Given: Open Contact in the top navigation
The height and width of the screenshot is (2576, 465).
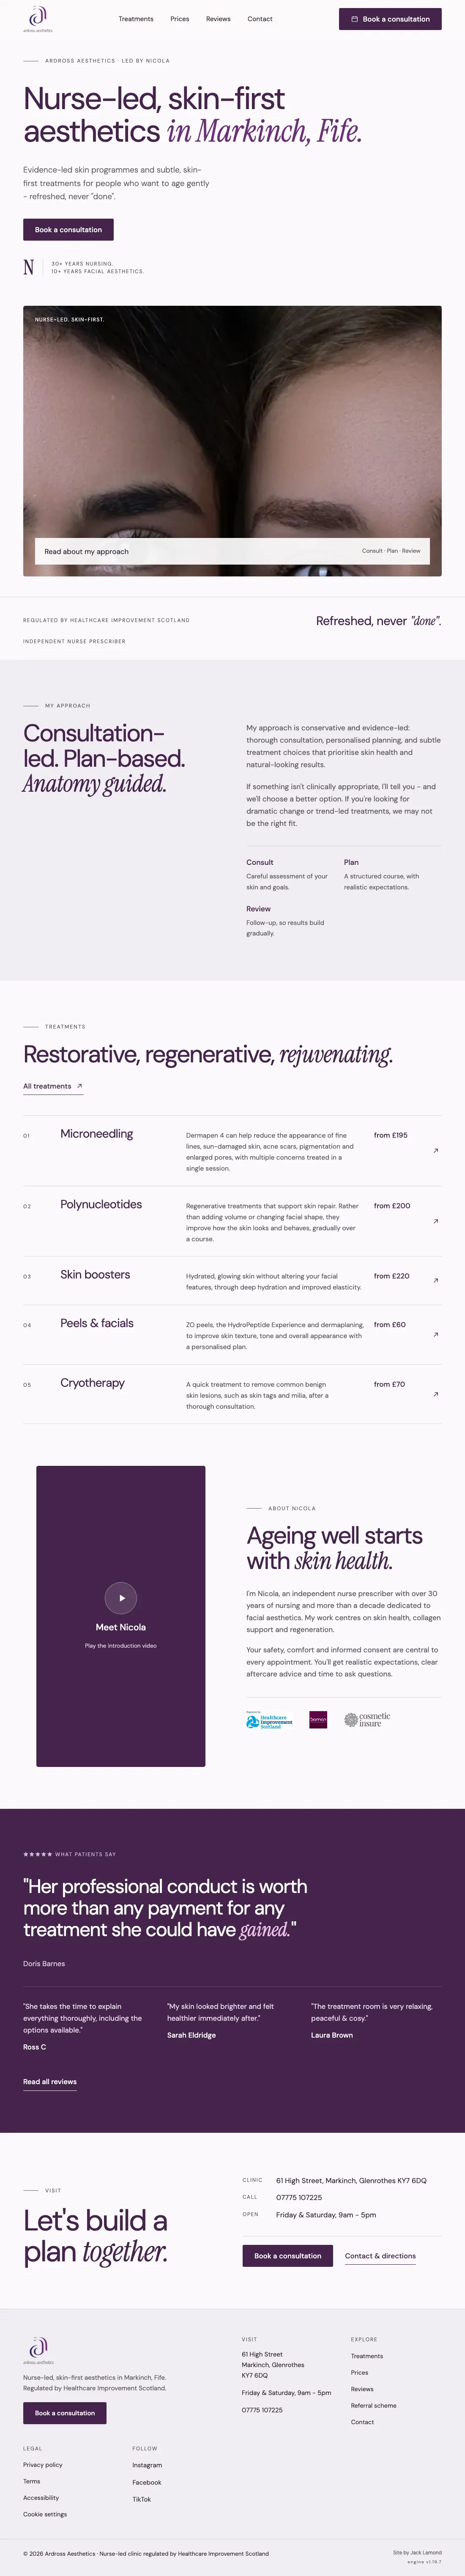Looking at the screenshot, I should [260, 19].
